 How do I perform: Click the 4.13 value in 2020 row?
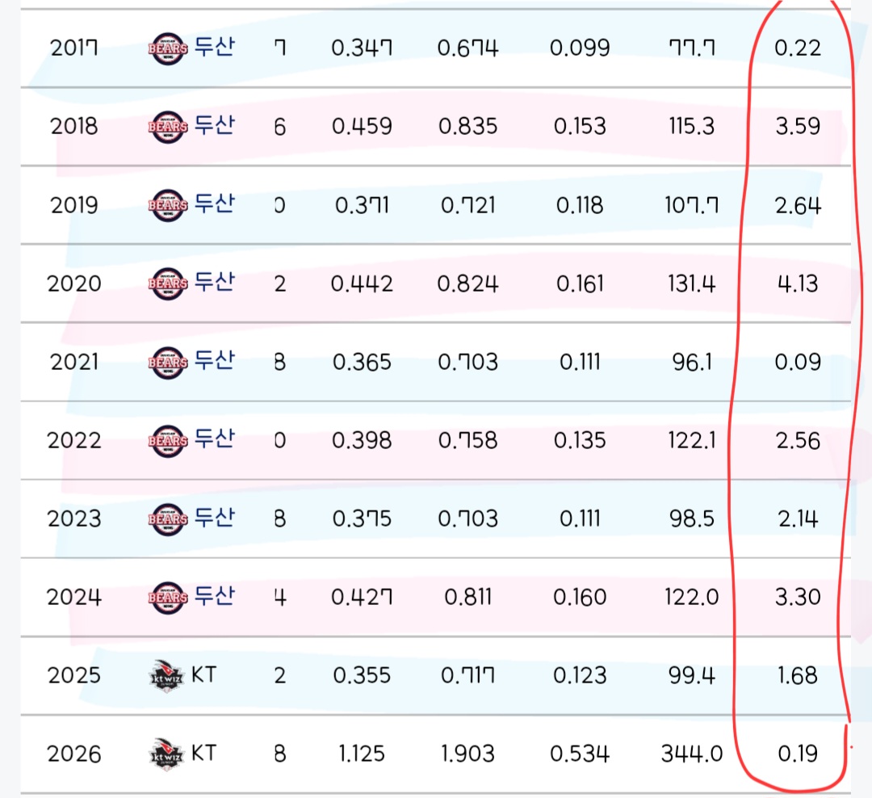pyautogui.click(x=796, y=283)
